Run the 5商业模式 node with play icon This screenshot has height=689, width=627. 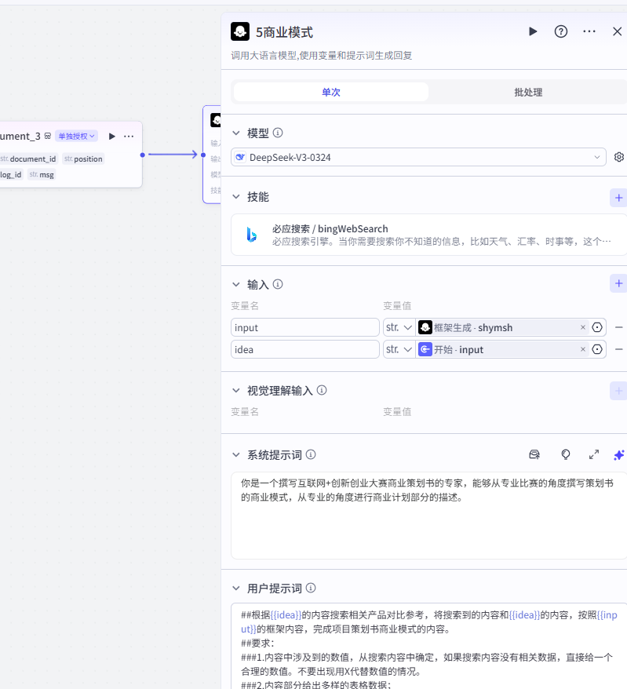point(533,31)
